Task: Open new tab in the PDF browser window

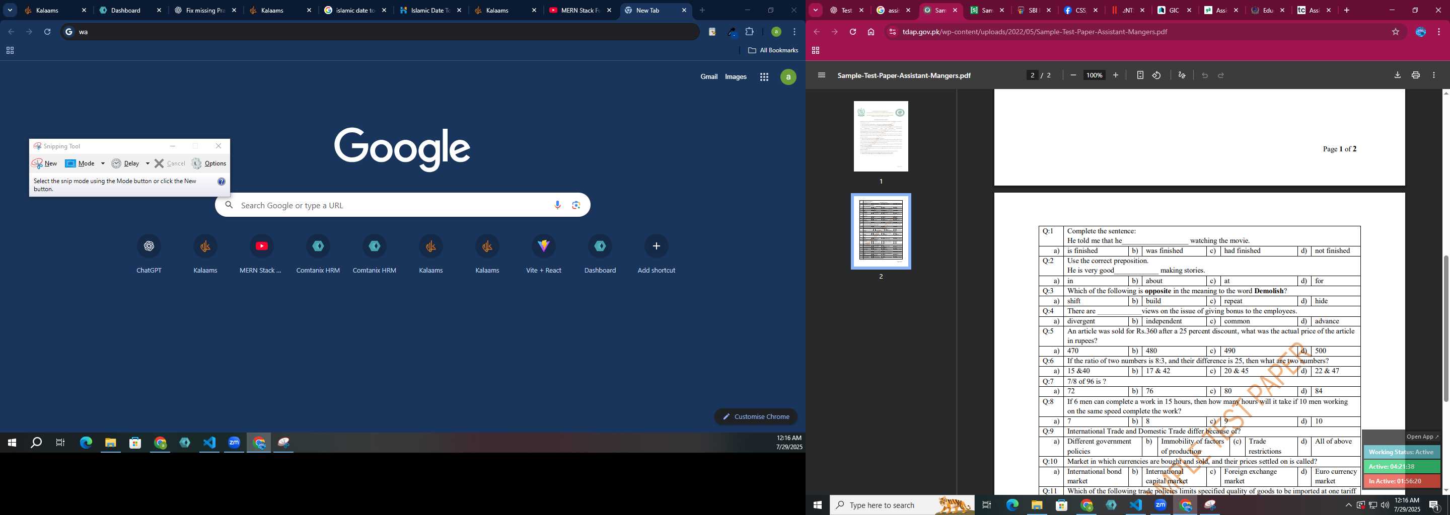Action: tap(1346, 10)
